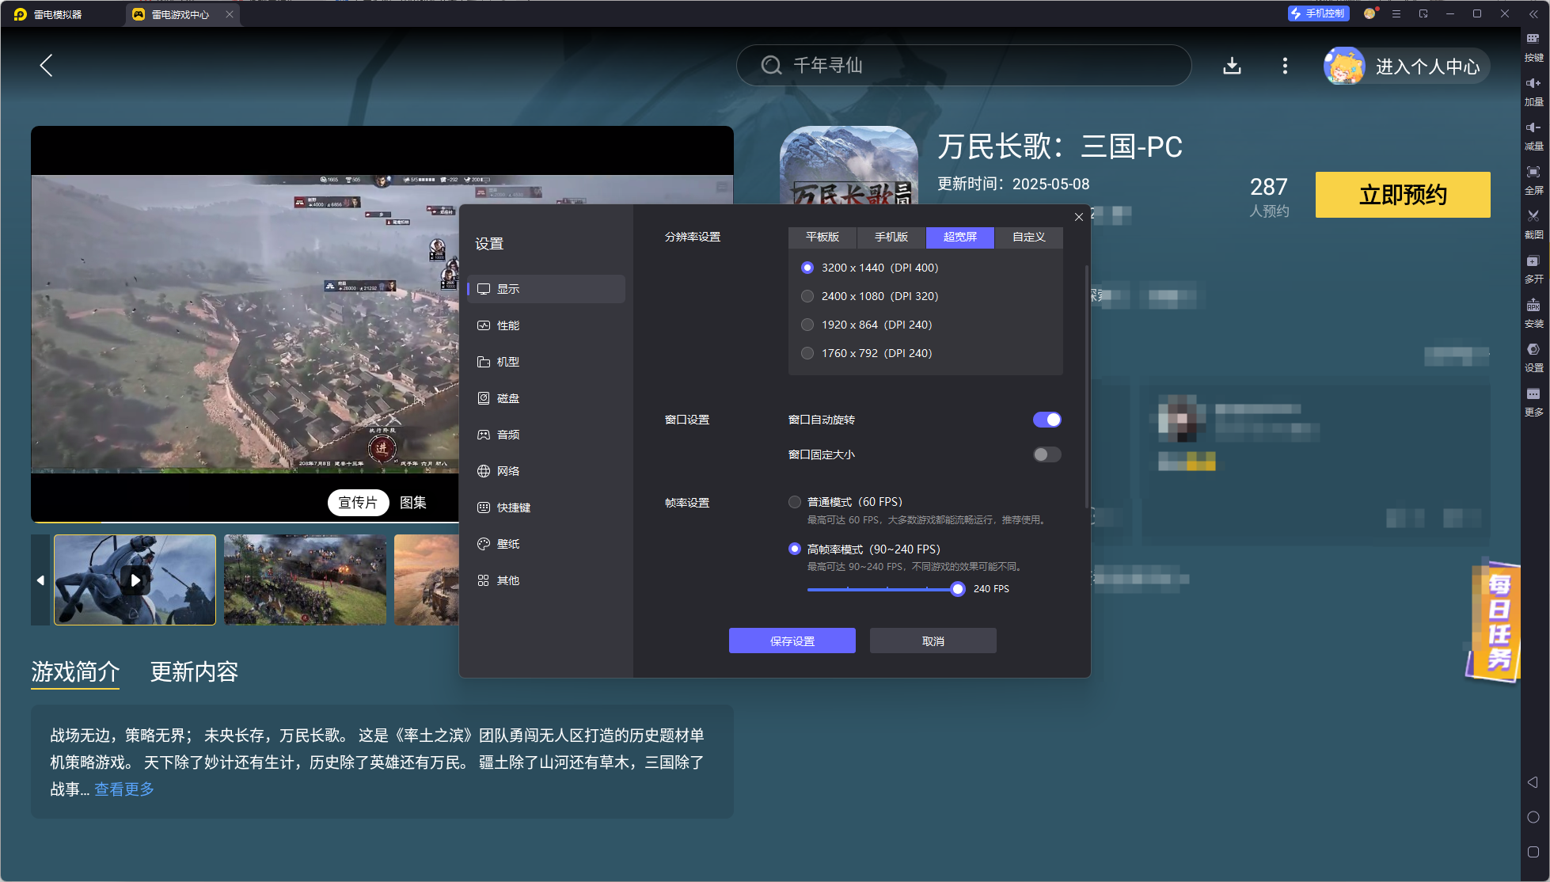Open the 性能 settings panel

click(509, 325)
